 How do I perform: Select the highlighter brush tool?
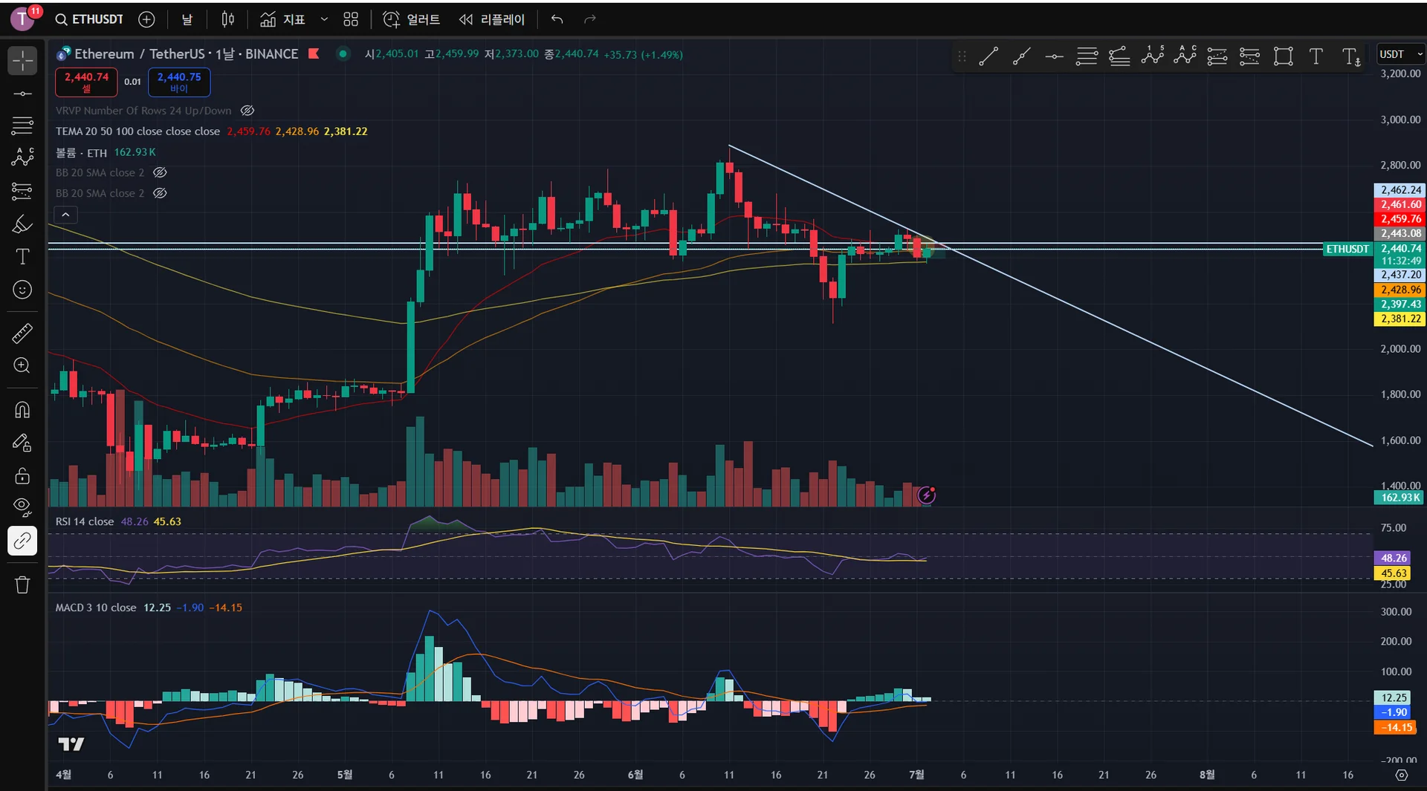tap(22, 224)
